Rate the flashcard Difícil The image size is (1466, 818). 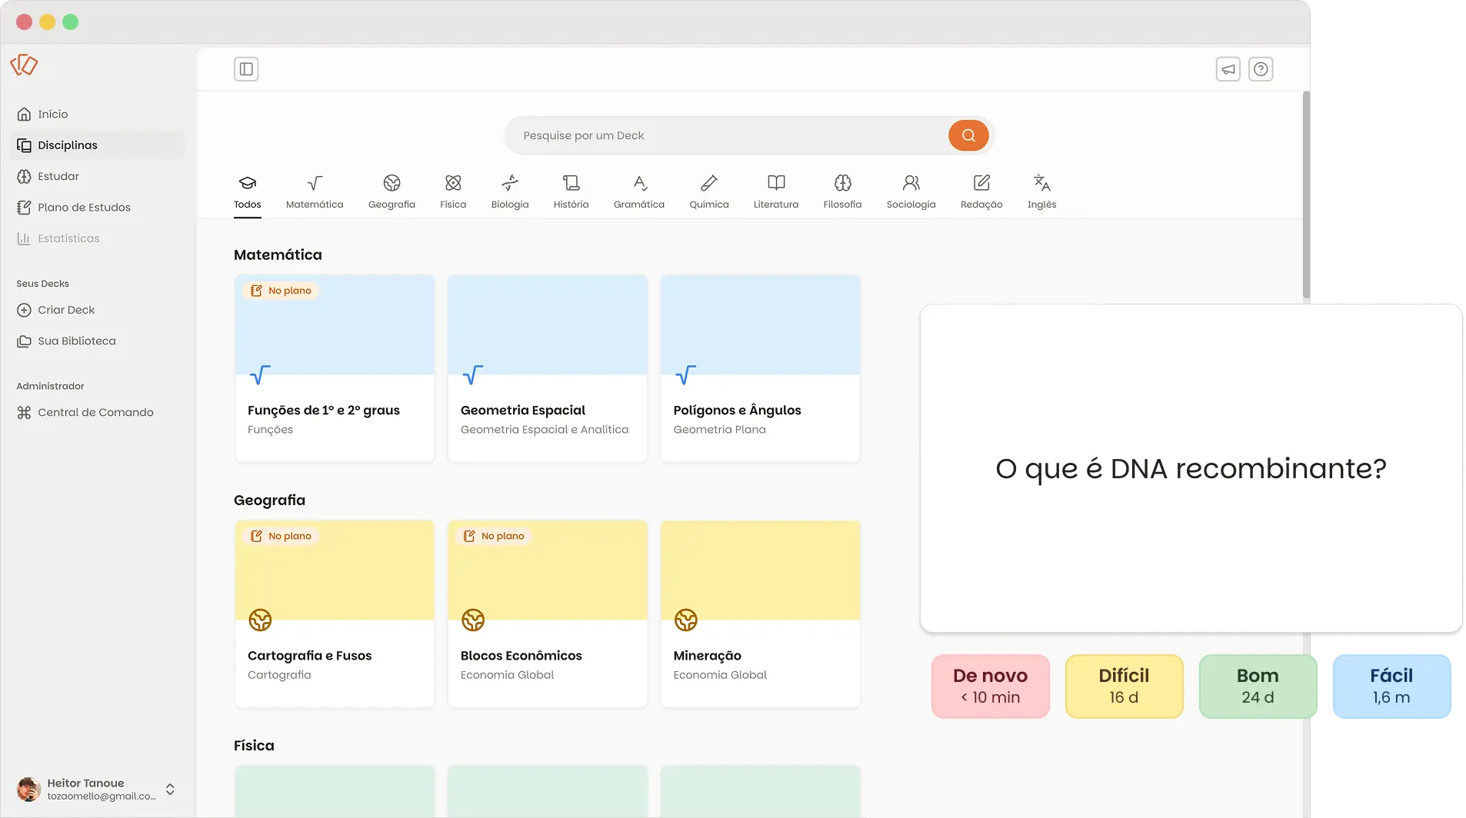(x=1124, y=687)
